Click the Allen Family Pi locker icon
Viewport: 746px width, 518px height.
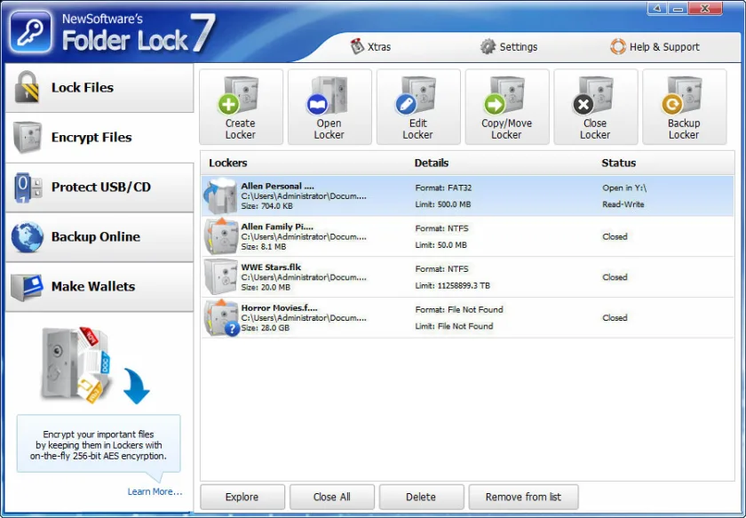(x=221, y=236)
